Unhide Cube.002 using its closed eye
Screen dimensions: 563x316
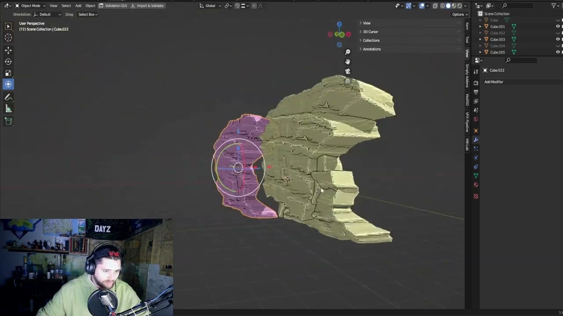(558, 33)
